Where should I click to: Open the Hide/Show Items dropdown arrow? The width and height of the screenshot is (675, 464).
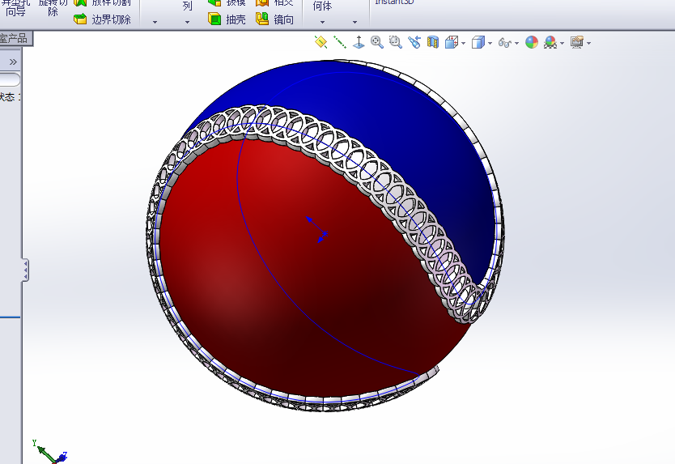[x=516, y=43]
